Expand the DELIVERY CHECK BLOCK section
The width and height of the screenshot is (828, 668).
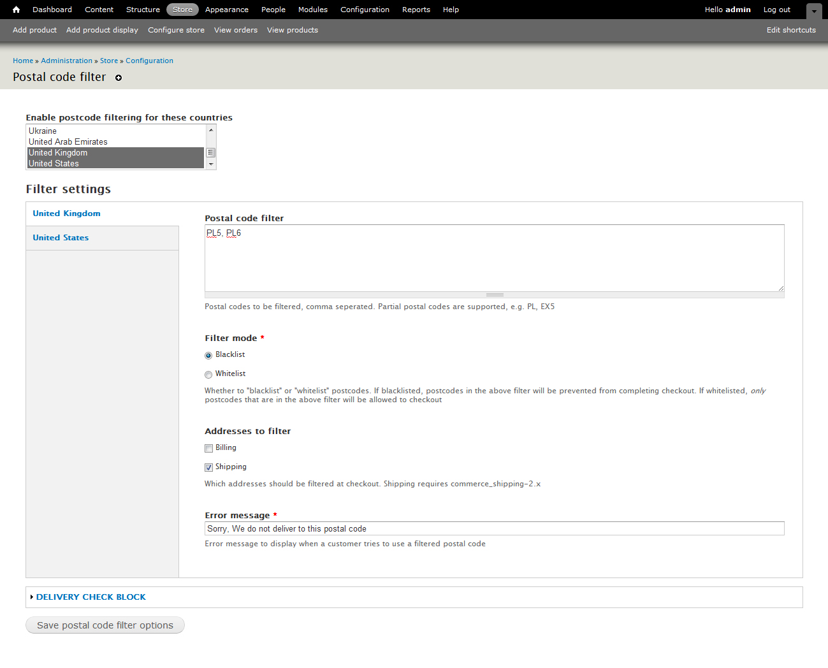coord(91,597)
